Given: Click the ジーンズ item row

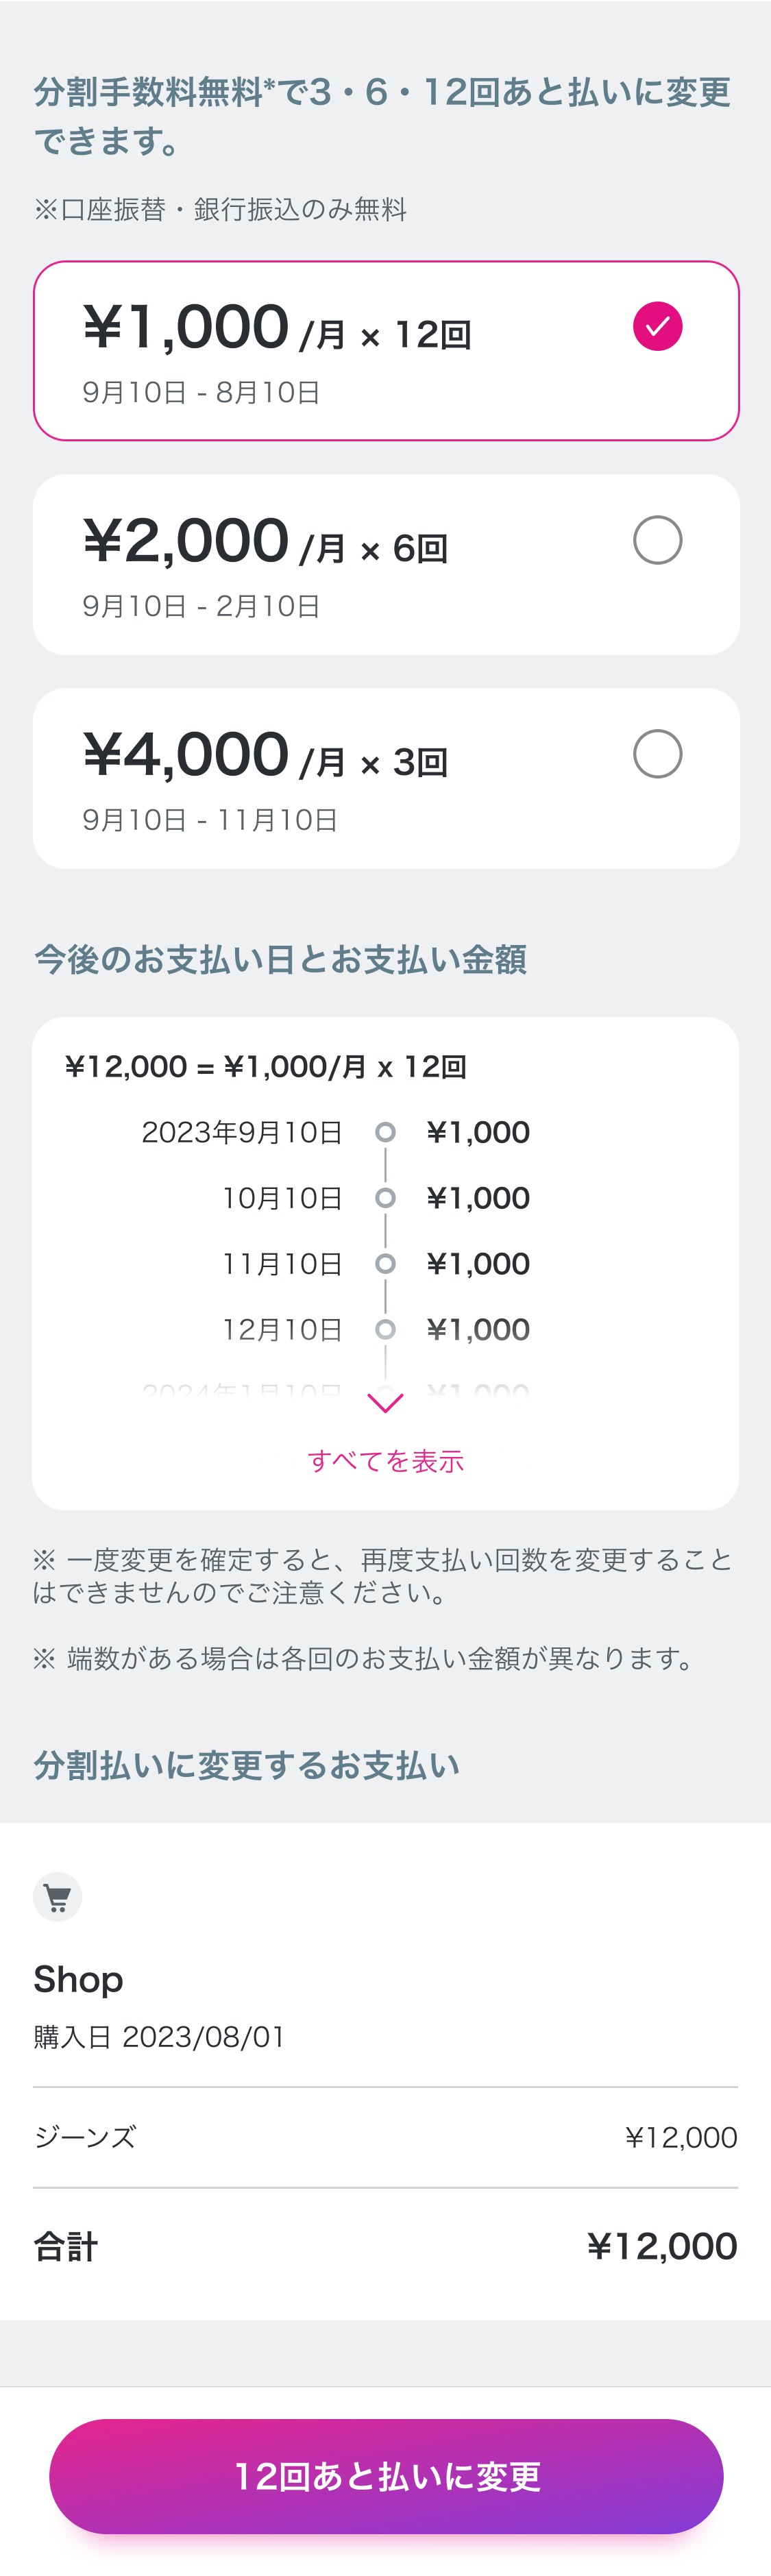Looking at the screenshot, I should (x=385, y=2137).
